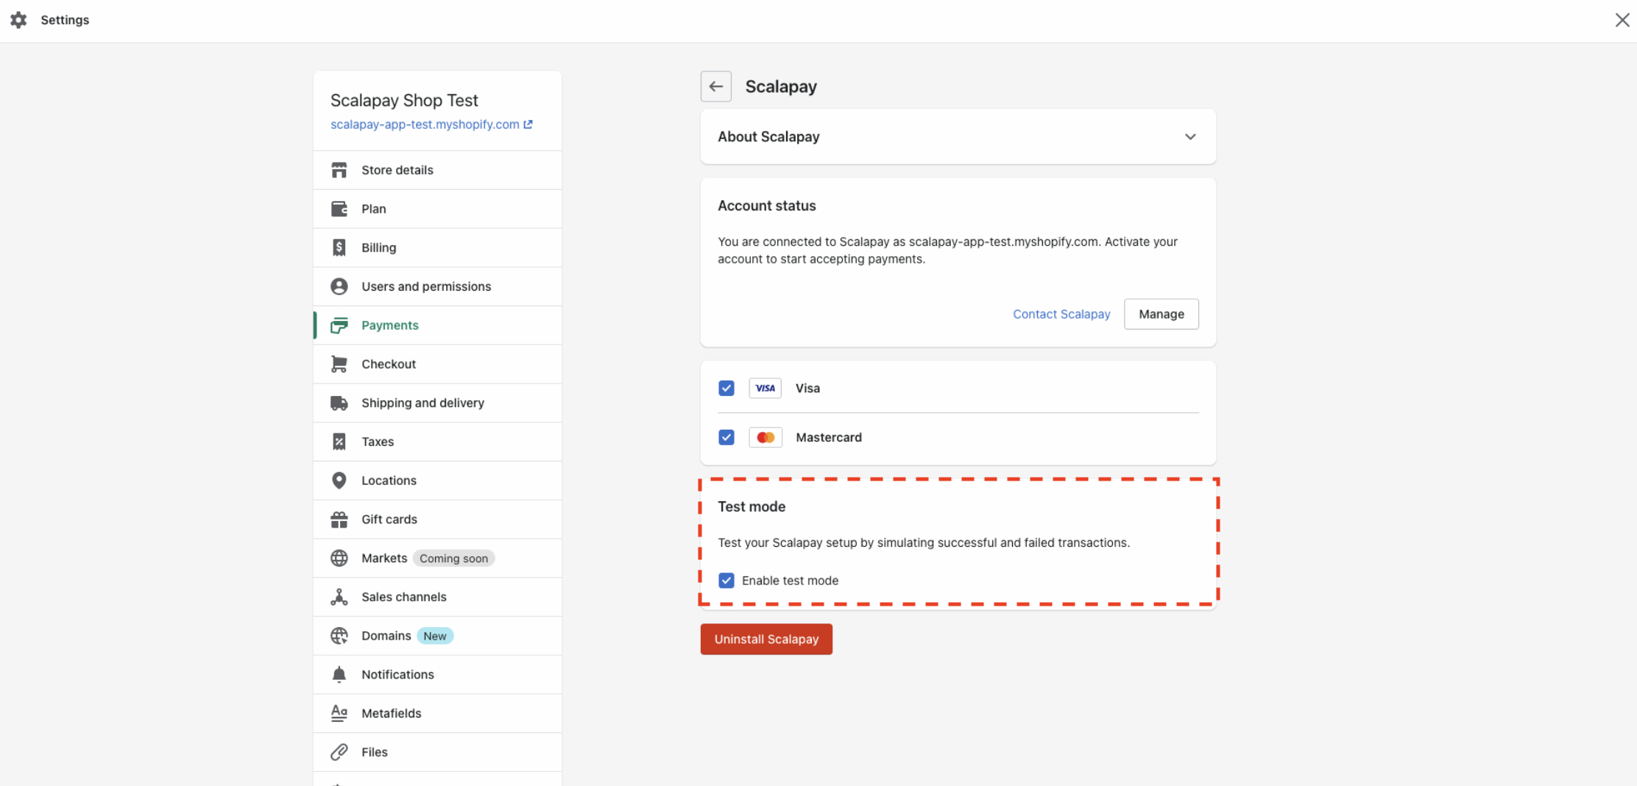Click the Markets globe icon
Screen dimensions: 1637x786
tap(339, 558)
